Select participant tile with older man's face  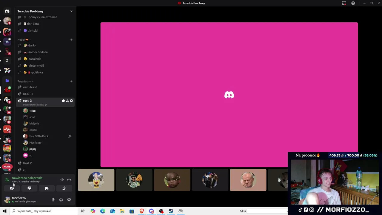pos(248,180)
